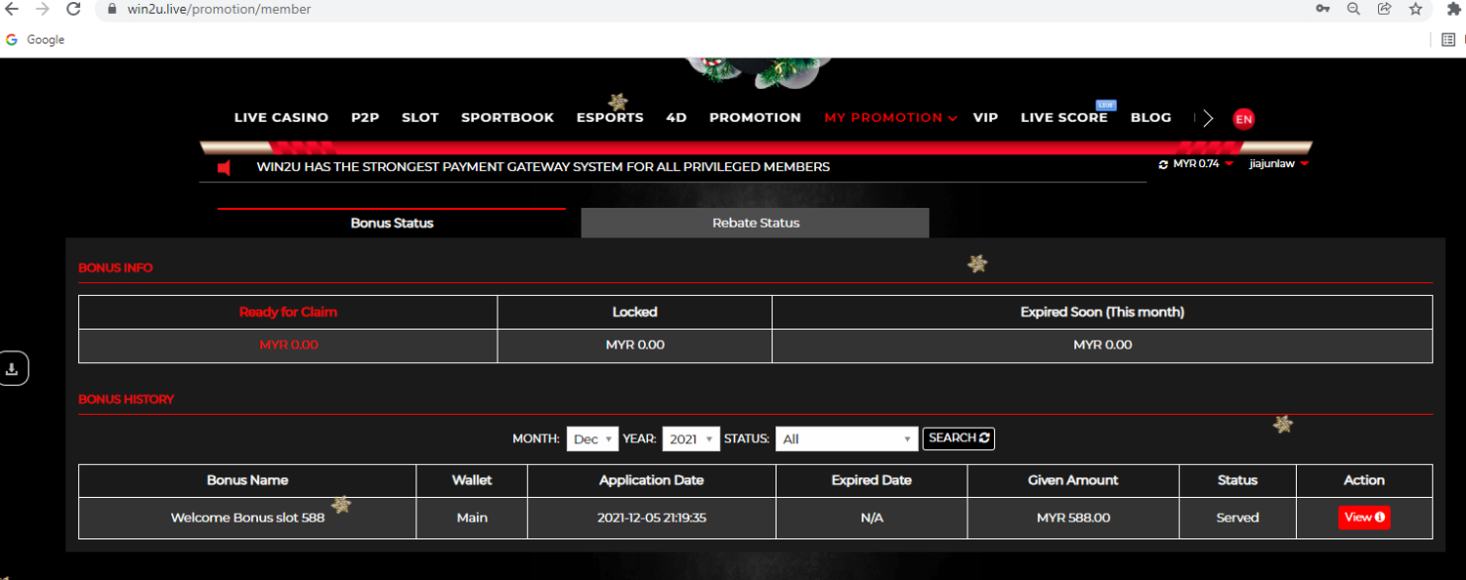Refresh the MYR 0.74 wallet balance icon

point(1163,165)
